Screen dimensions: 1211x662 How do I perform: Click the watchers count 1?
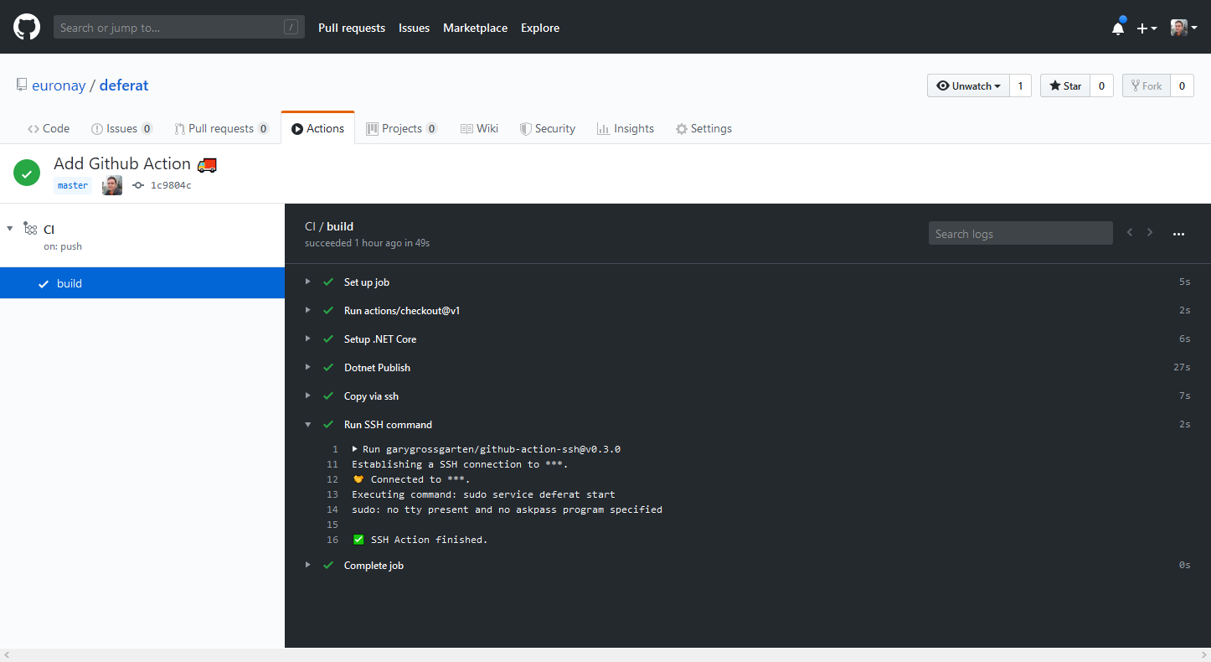1020,85
